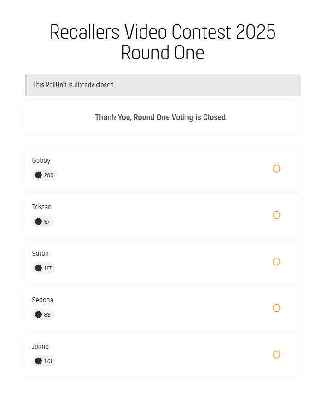Click the Sedona contestant card

click(163, 308)
